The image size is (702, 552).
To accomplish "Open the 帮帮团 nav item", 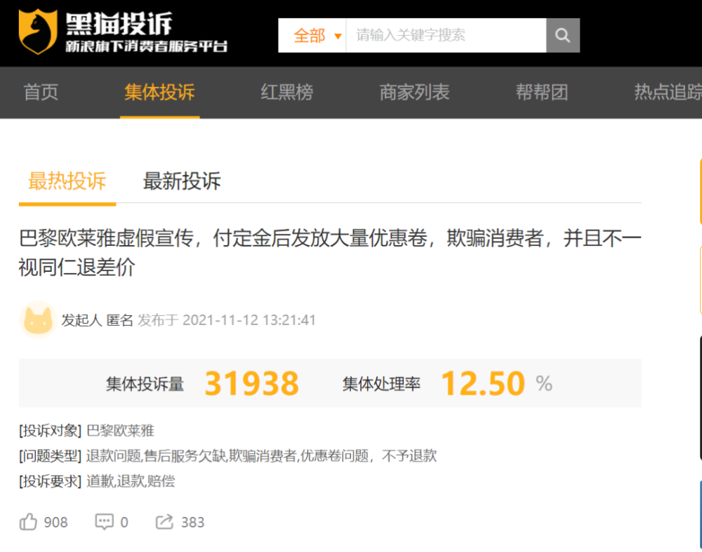I will (542, 92).
